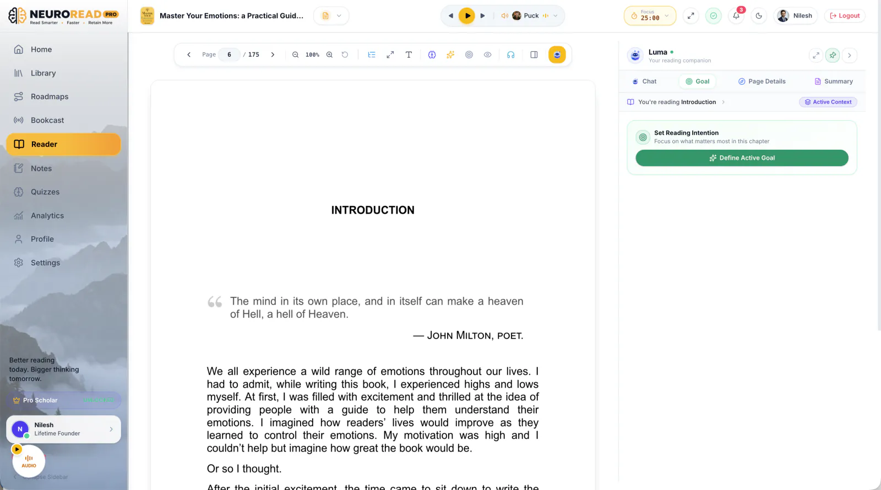Open the Focus 25:00 timer dropdown
The width and height of the screenshot is (881, 490).
click(650, 16)
